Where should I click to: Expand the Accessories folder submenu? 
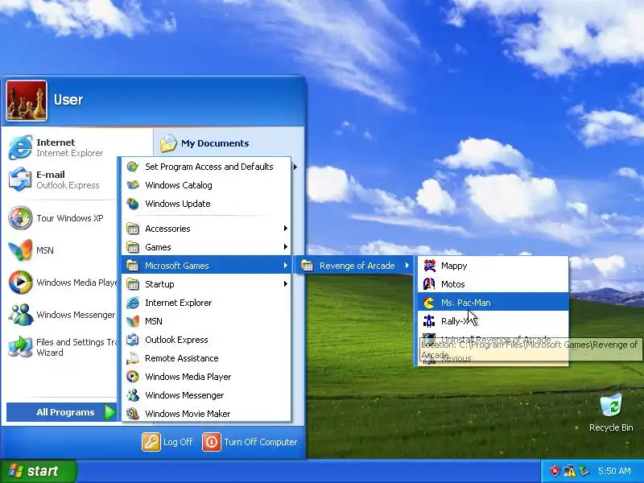click(x=206, y=229)
